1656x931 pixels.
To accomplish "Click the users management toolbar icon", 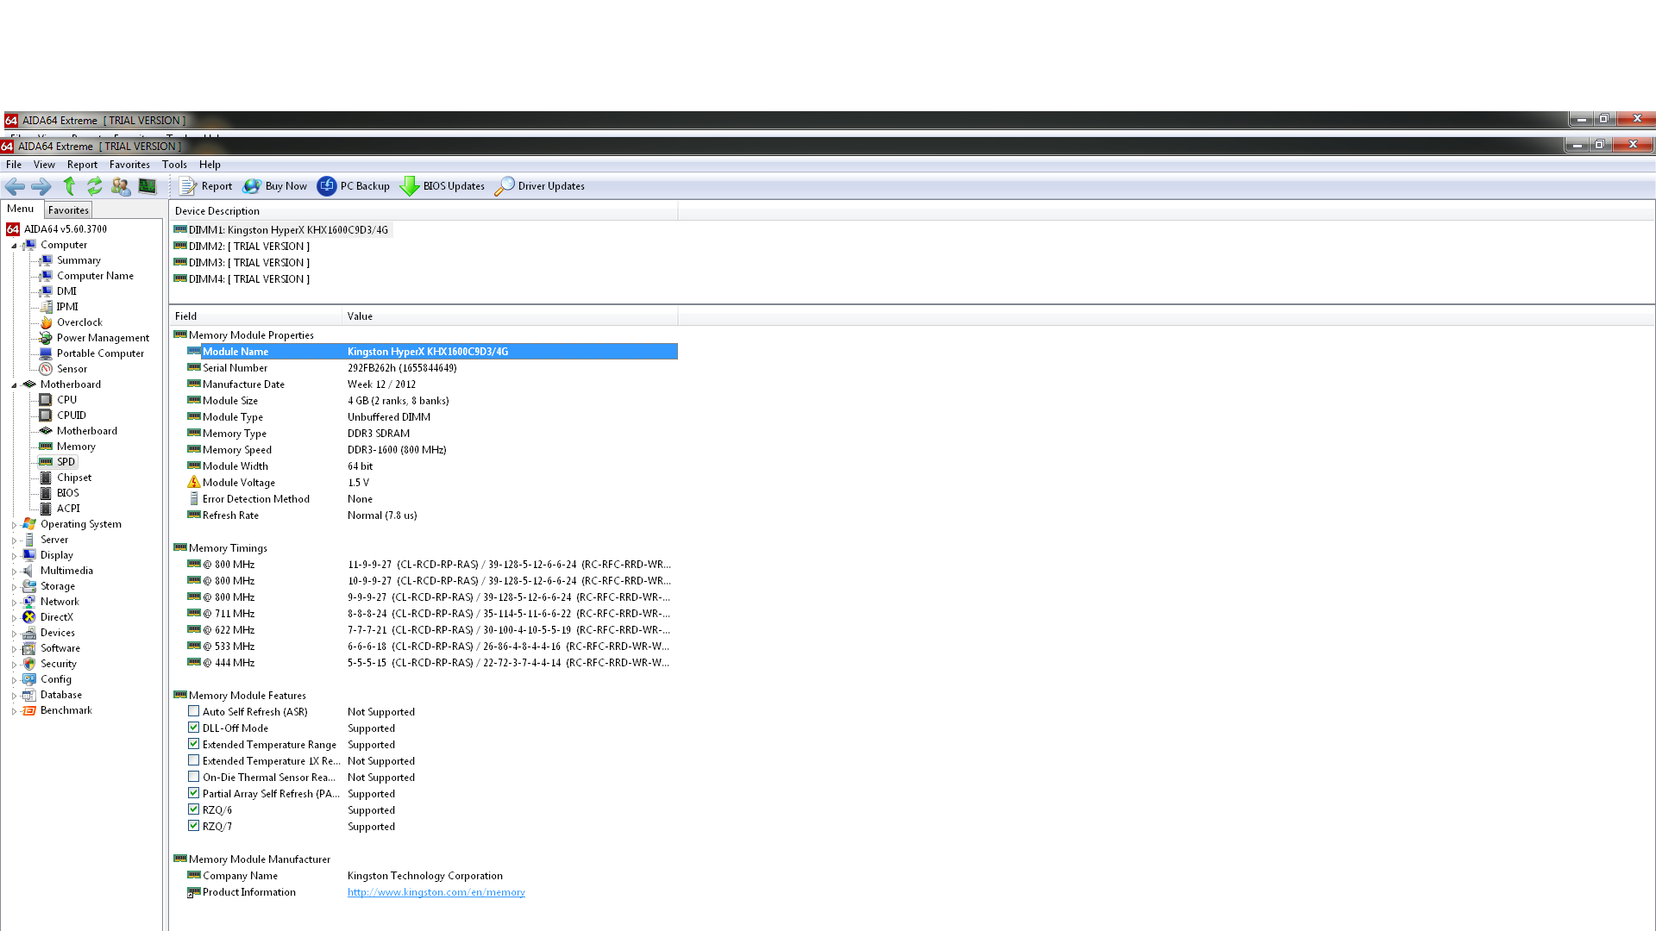I will click(121, 186).
